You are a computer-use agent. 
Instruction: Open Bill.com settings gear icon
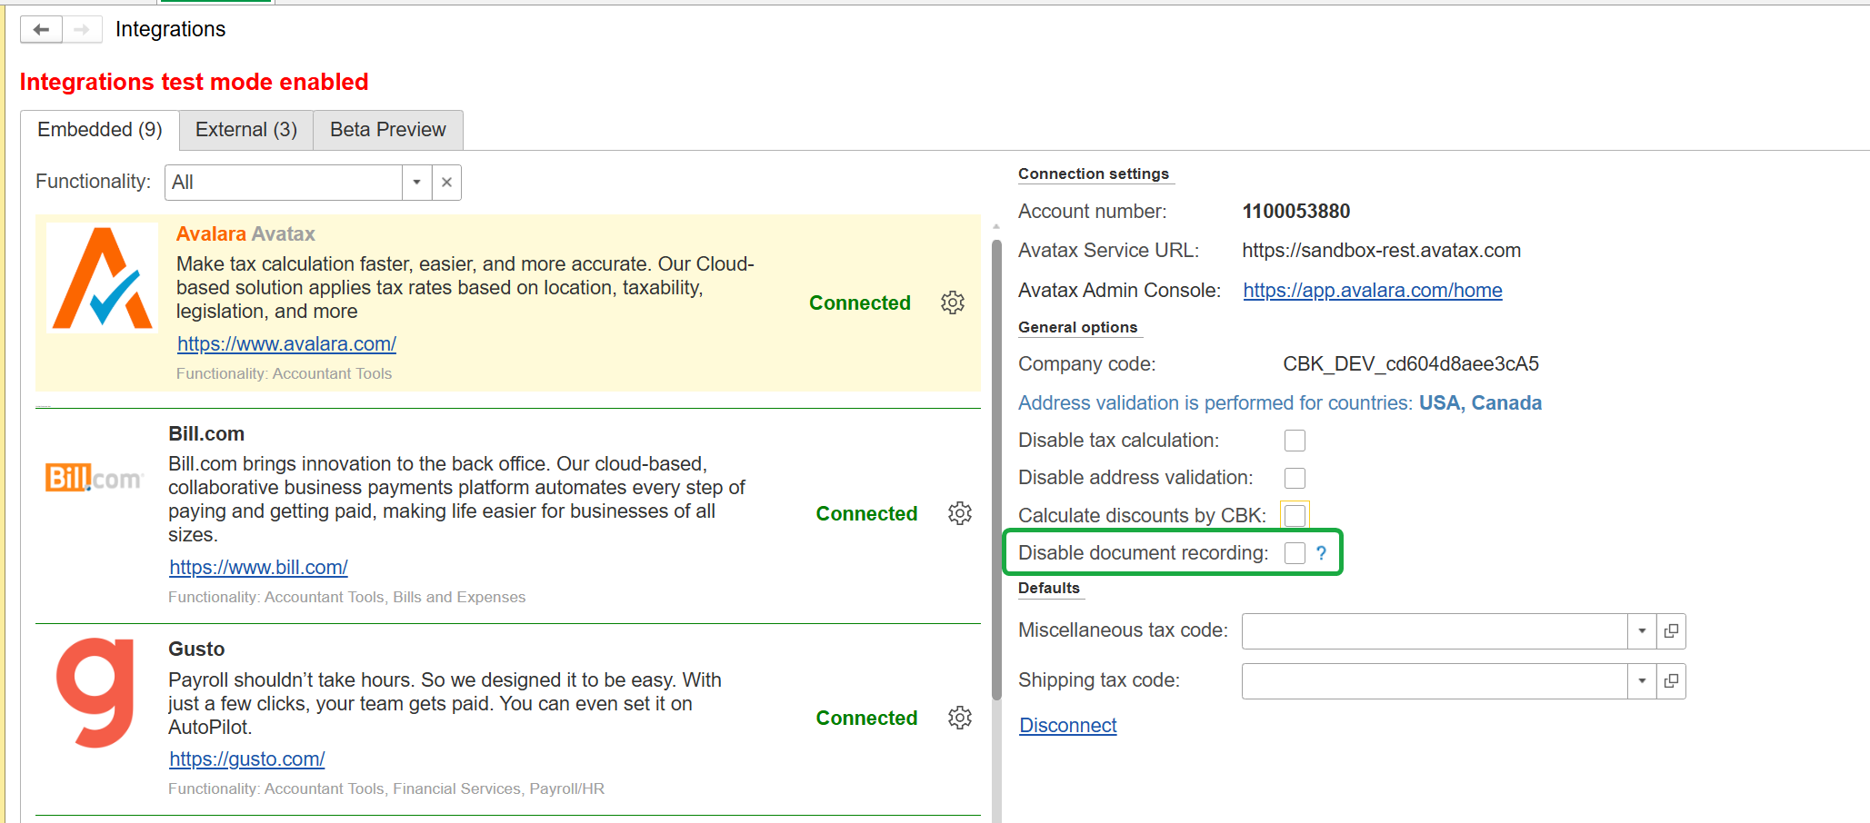959,513
